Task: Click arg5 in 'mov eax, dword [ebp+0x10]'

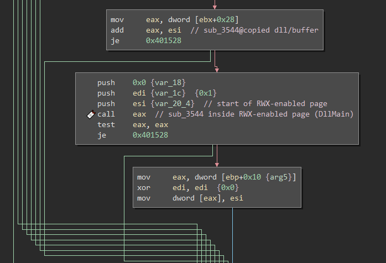Action: click(x=278, y=177)
